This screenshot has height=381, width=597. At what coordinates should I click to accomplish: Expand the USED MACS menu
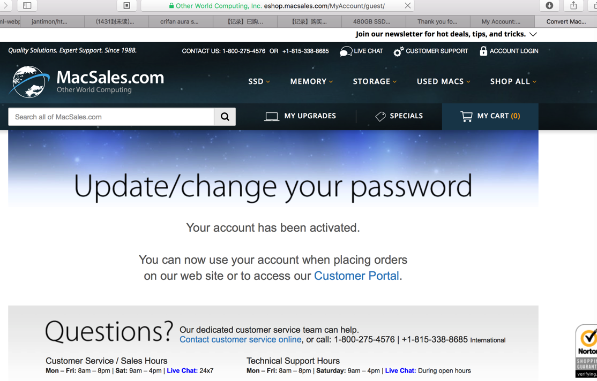click(444, 81)
